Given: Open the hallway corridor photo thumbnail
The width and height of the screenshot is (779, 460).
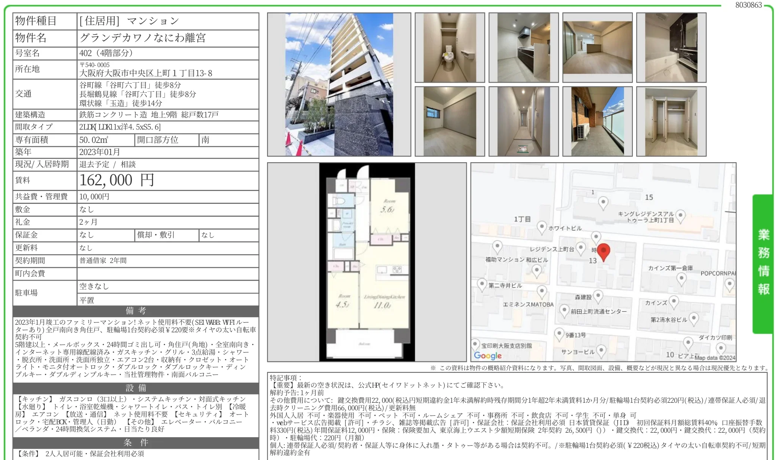Looking at the screenshot, I should [523, 121].
